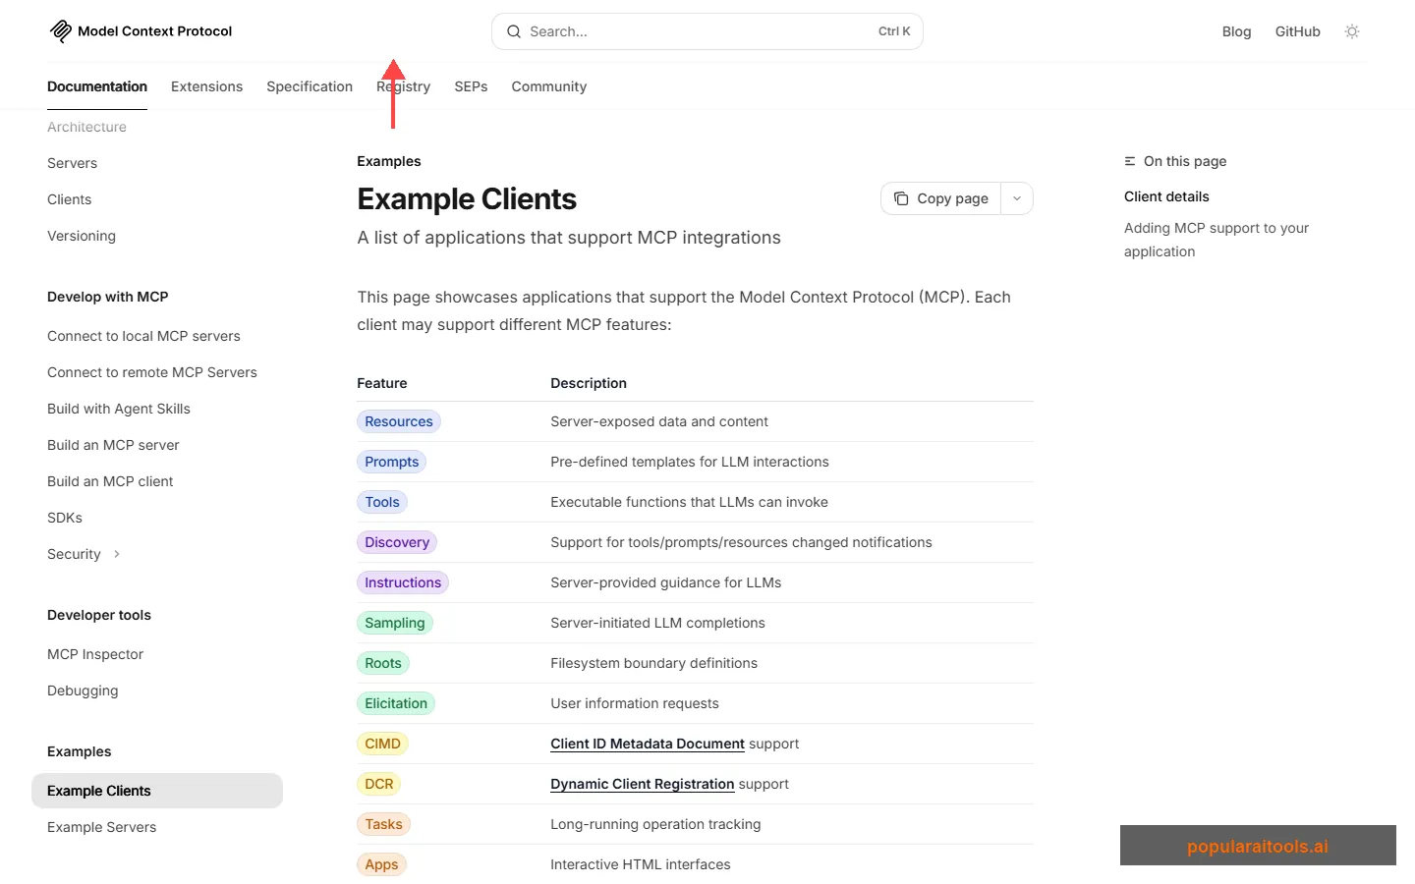Image resolution: width=1415 pixels, height=884 pixels.
Task: Open the SEPs tab
Action: (471, 86)
